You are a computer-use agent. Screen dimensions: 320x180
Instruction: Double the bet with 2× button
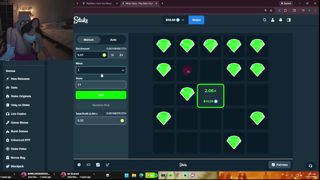click(x=121, y=55)
